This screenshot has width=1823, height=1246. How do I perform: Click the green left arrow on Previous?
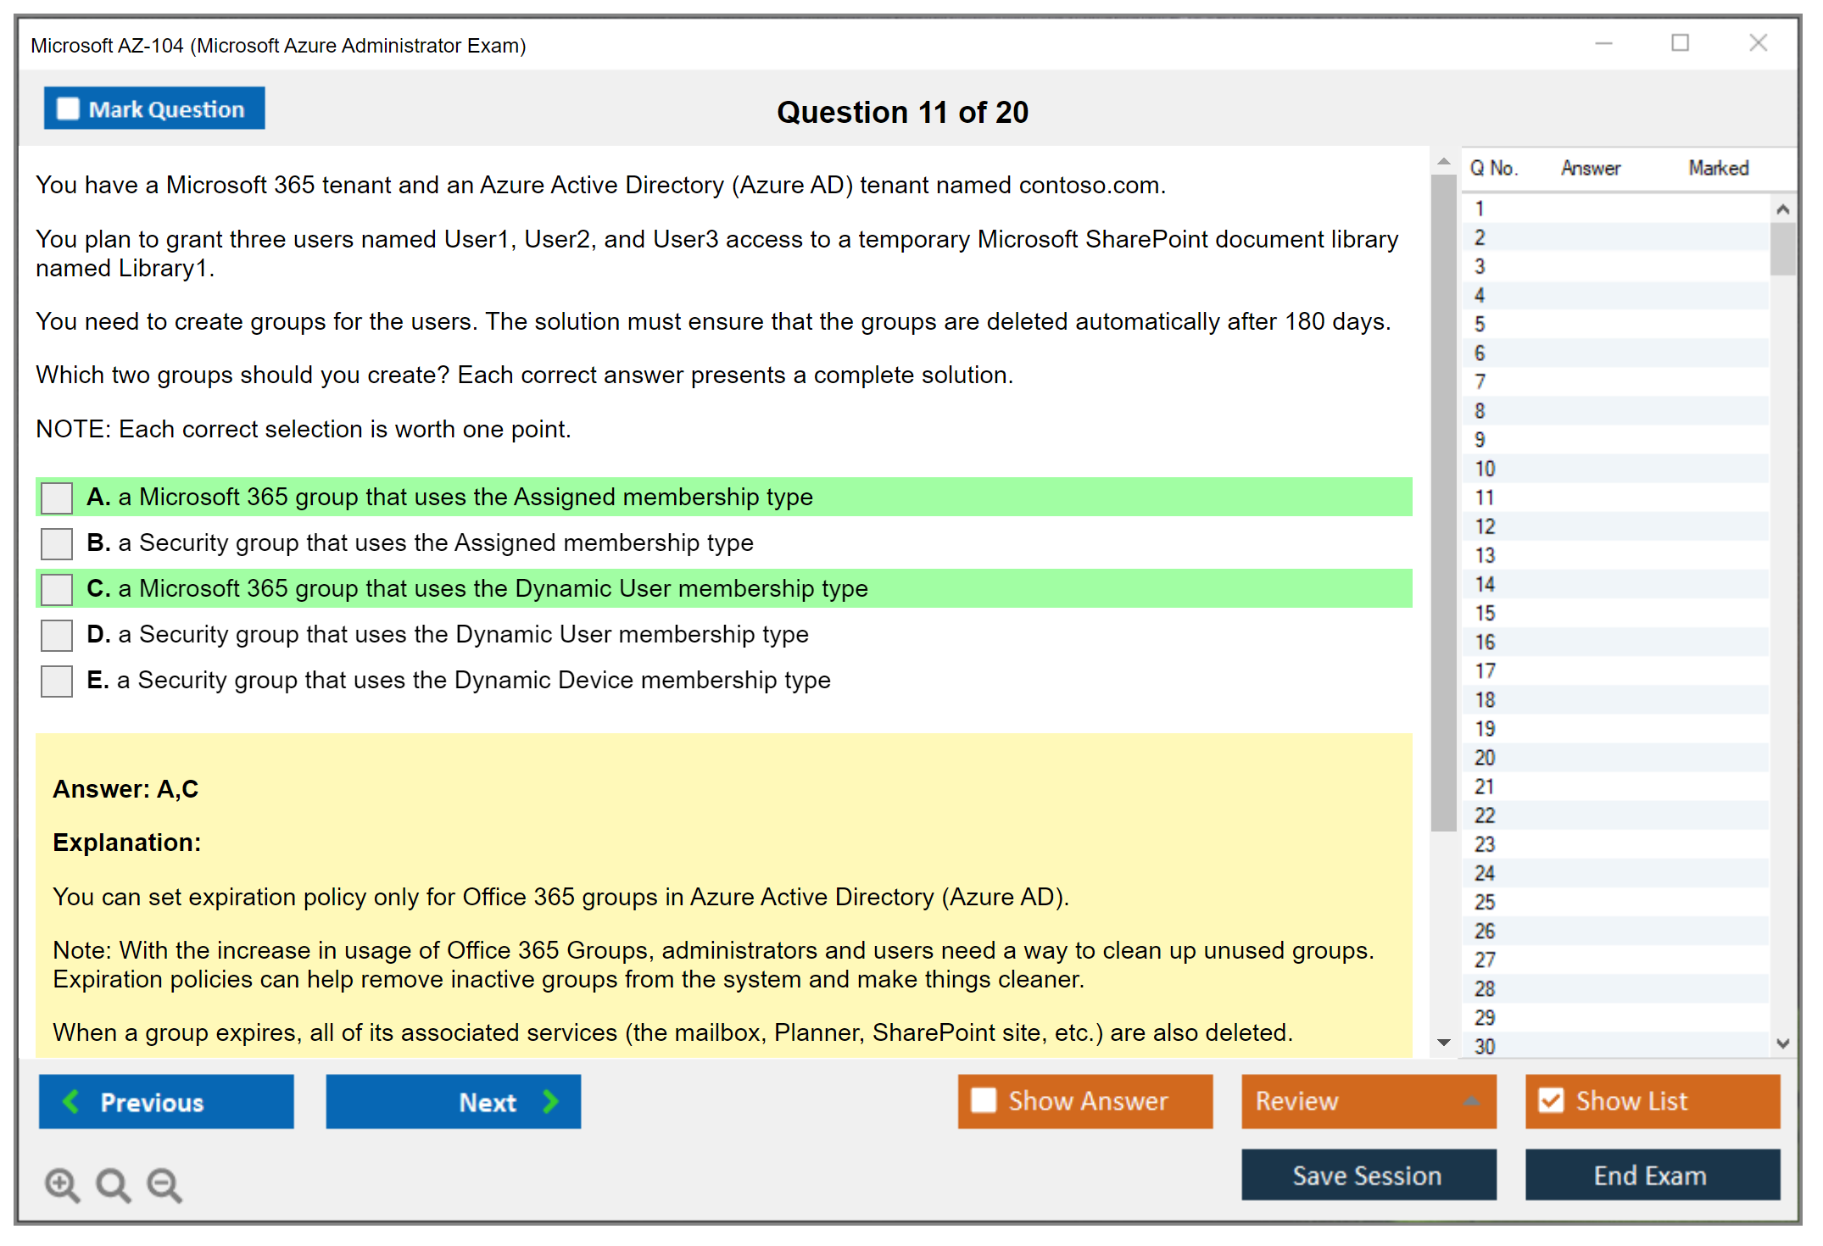pyautogui.click(x=71, y=1101)
